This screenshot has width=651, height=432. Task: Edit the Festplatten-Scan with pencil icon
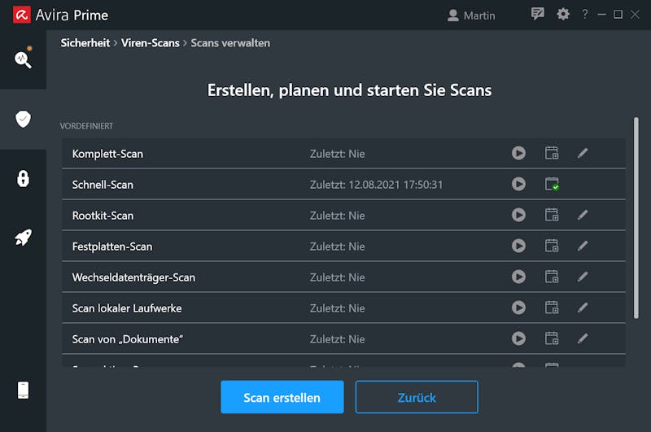click(583, 246)
